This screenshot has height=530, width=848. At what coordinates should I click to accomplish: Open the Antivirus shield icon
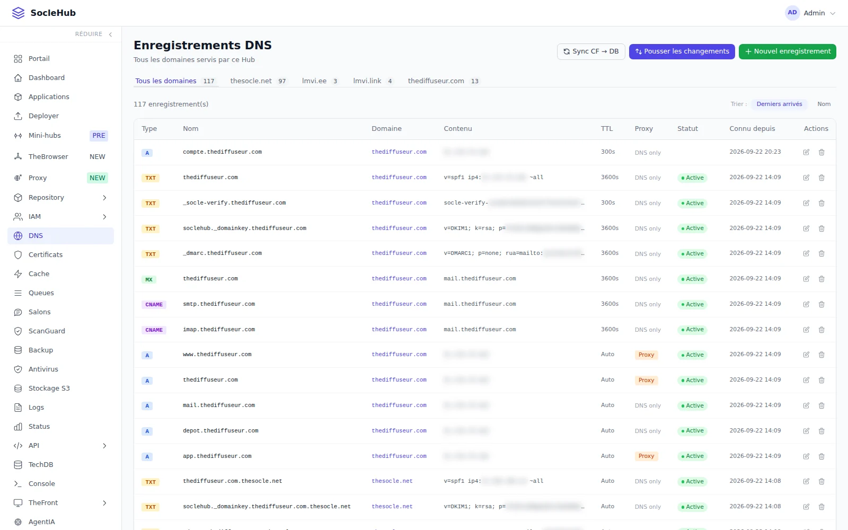pyautogui.click(x=18, y=369)
